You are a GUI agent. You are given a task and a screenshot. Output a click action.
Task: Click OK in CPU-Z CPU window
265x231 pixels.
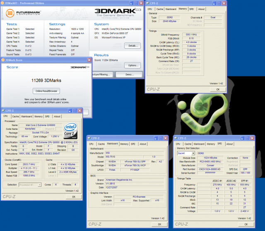pos(74,197)
